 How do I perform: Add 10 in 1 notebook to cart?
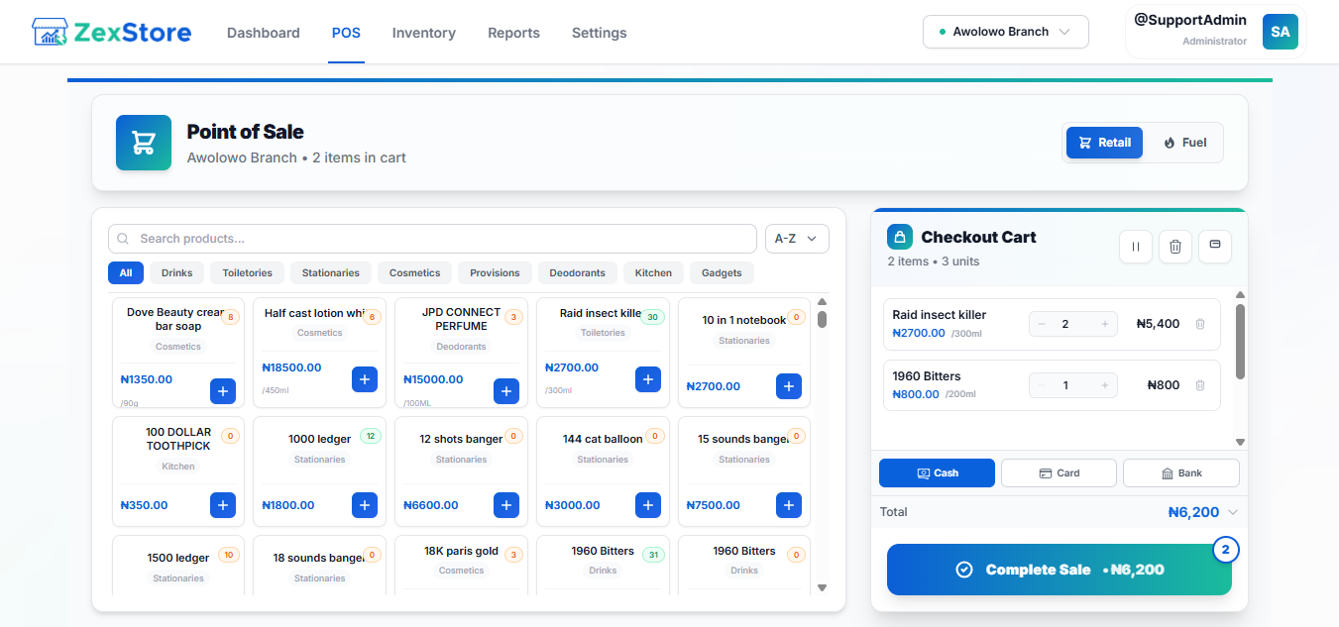click(789, 386)
